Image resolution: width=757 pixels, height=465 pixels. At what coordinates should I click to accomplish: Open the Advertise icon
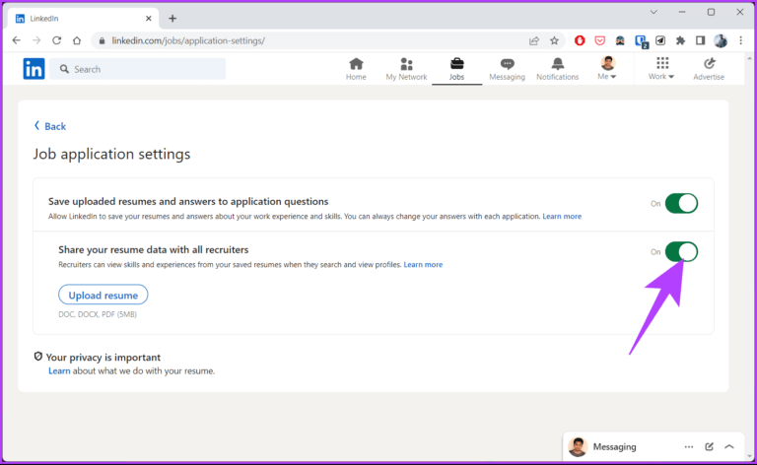709,69
